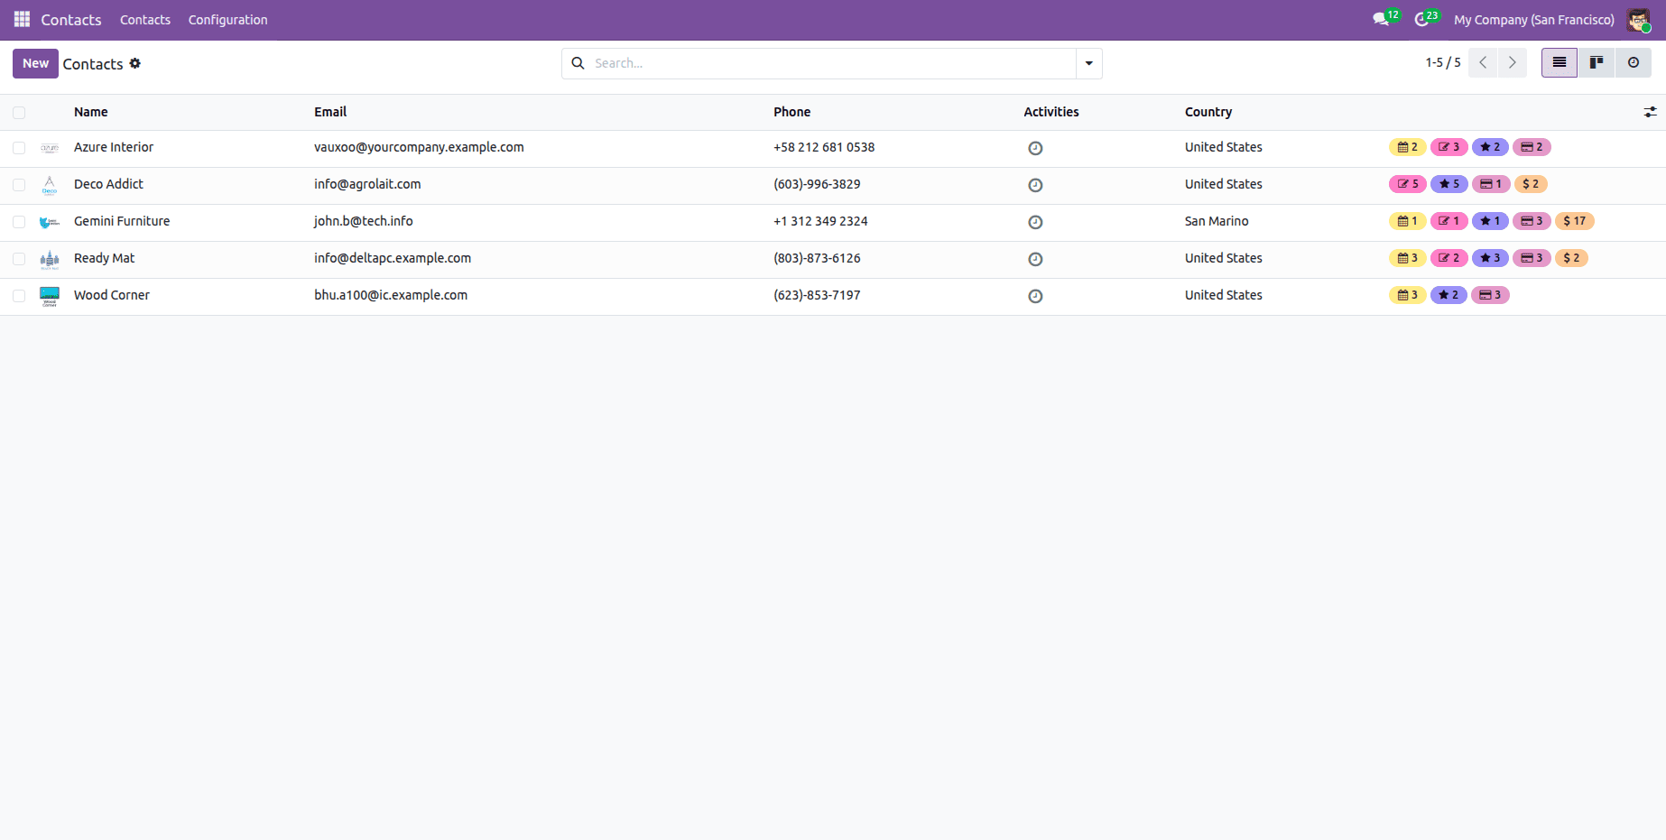The width and height of the screenshot is (1666, 840).
Task: Select all contacts with the header checkbox
Action: coord(19,111)
